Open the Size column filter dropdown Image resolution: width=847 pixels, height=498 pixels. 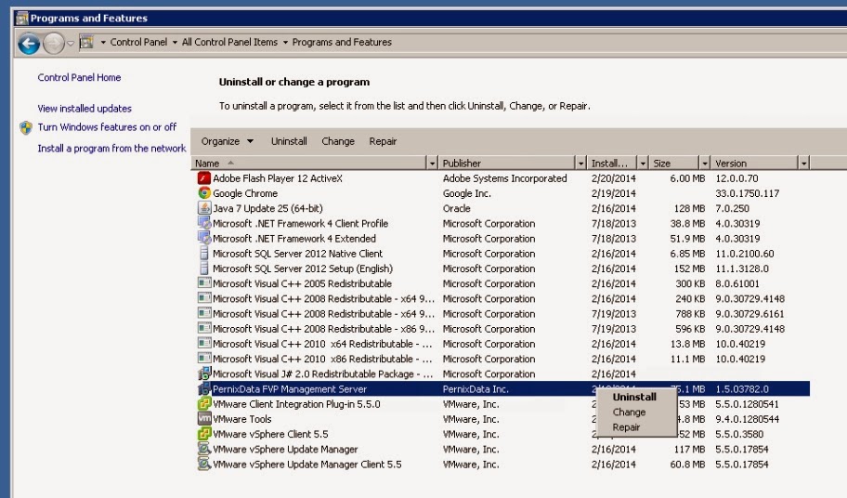[x=704, y=164]
